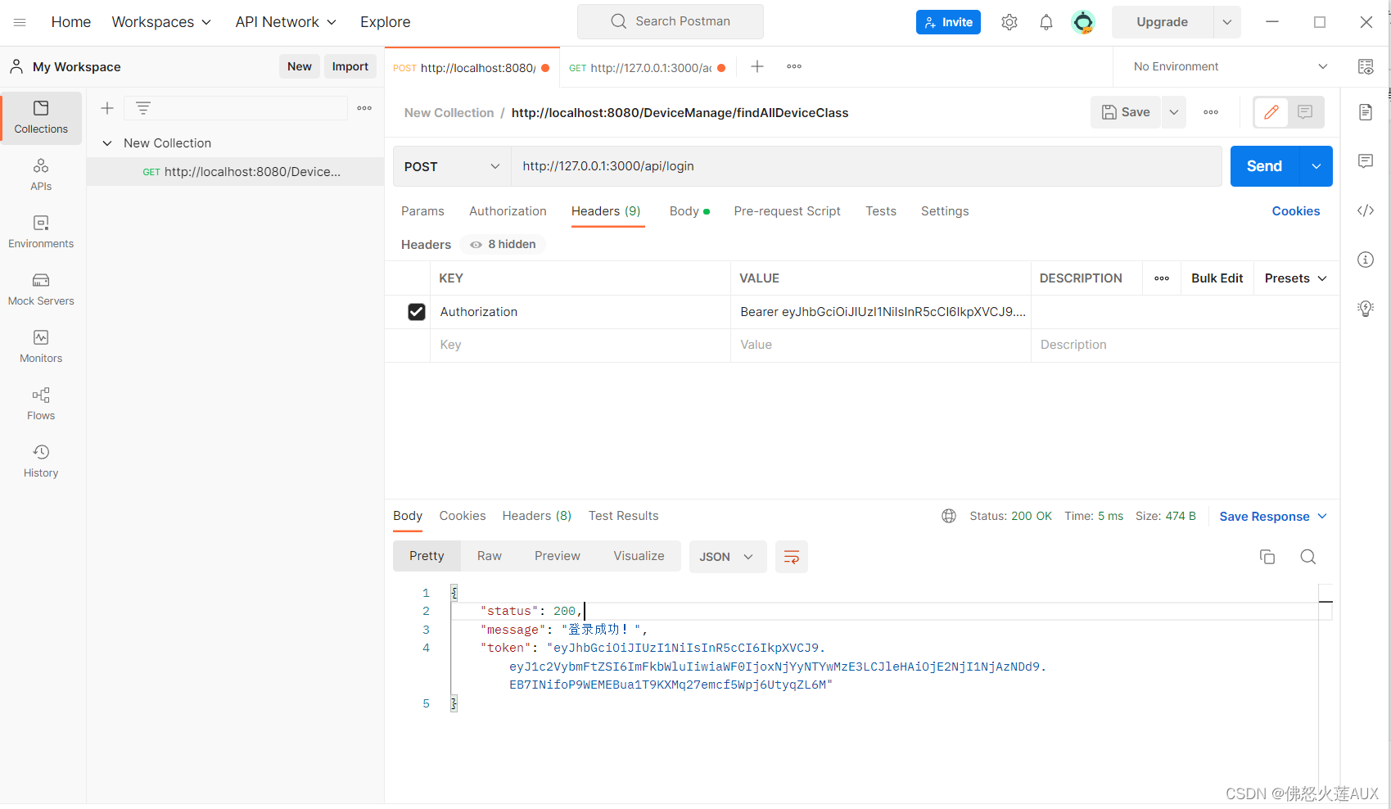Open the Mock Servers panel

[40, 288]
